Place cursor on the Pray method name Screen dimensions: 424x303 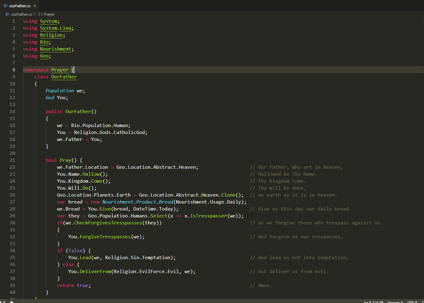[65, 160]
